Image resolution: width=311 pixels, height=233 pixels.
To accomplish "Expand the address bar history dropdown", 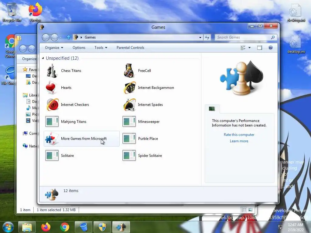I will [200, 37].
